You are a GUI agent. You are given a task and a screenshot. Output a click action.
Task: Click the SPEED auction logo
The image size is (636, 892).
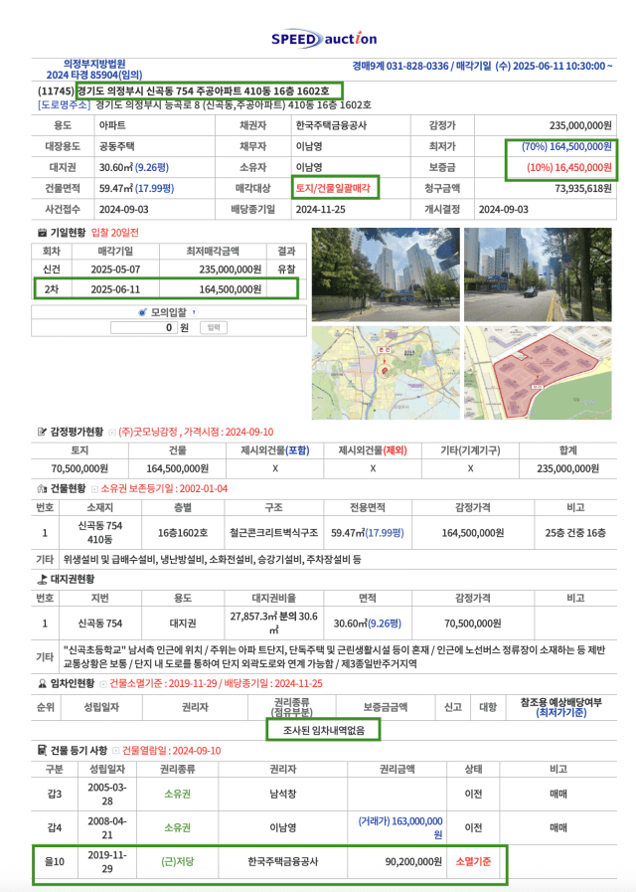[323, 39]
